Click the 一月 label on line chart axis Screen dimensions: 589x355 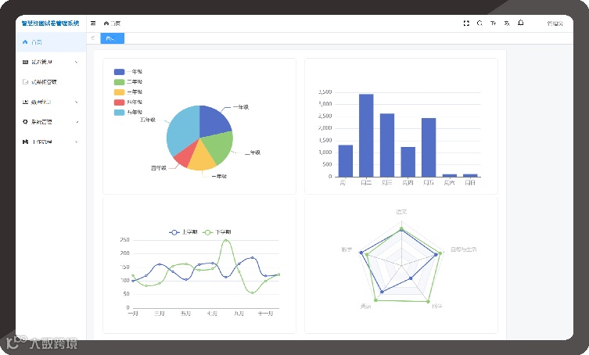(x=133, y=314)
